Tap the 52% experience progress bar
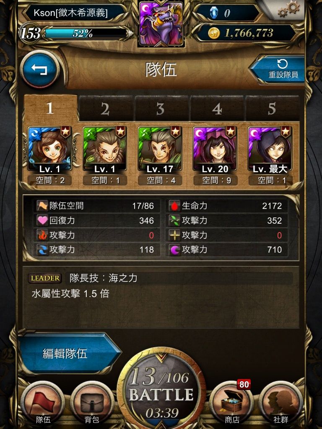 click(86, 34)
